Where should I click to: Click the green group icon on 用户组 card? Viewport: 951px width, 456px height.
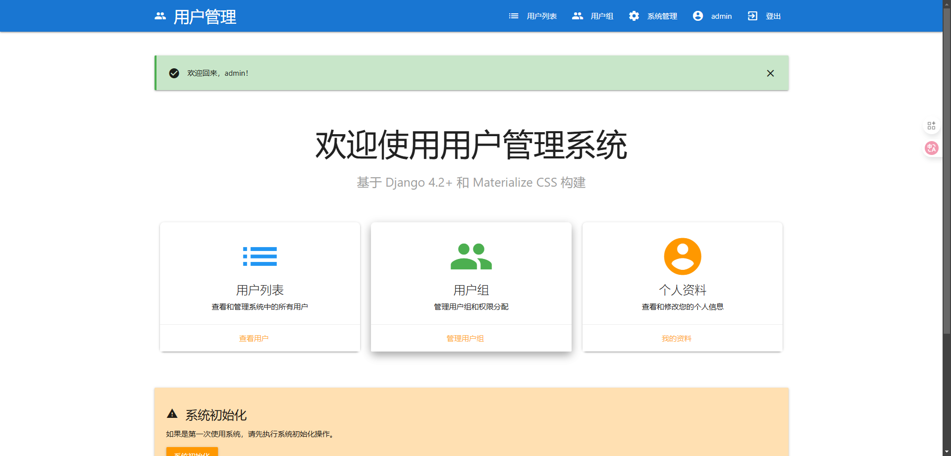pos(471,256)
